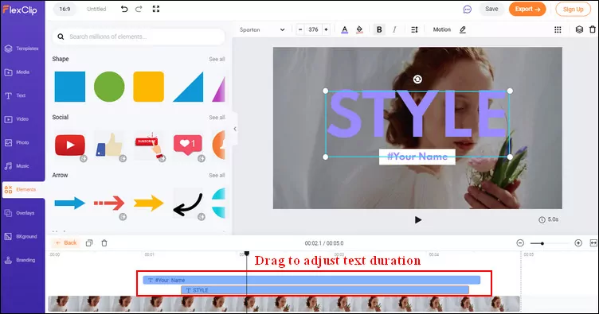The width and height of the screenshot is (599, 314).
Task: Select the #Your Name text on canvas
Action: (417, 157)
